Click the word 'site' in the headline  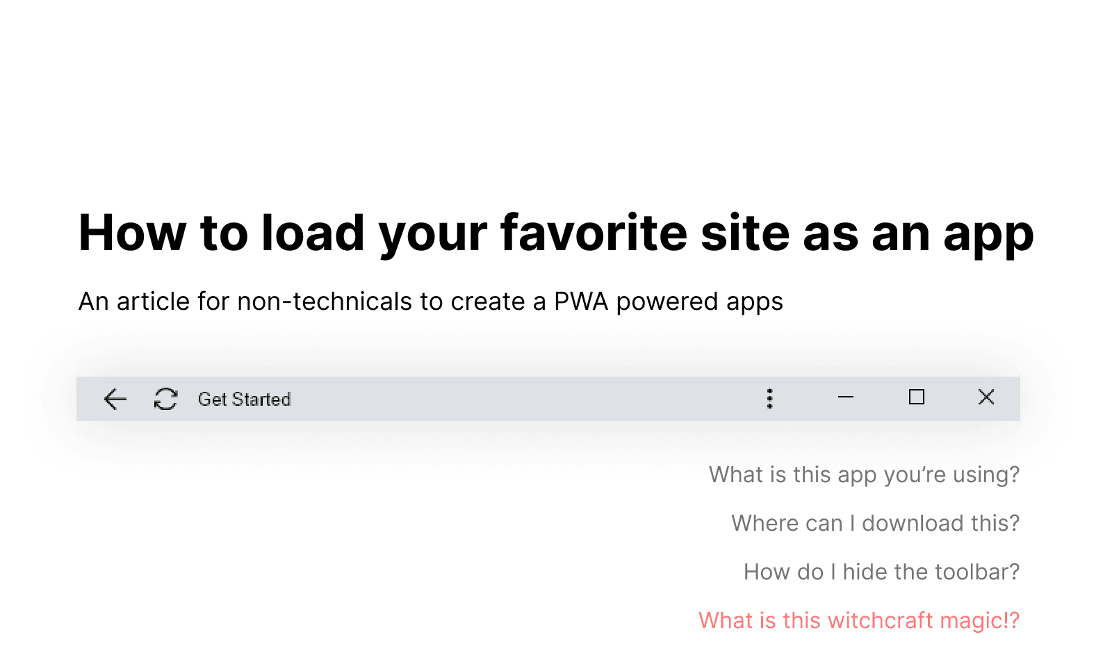tap(745, 233)
